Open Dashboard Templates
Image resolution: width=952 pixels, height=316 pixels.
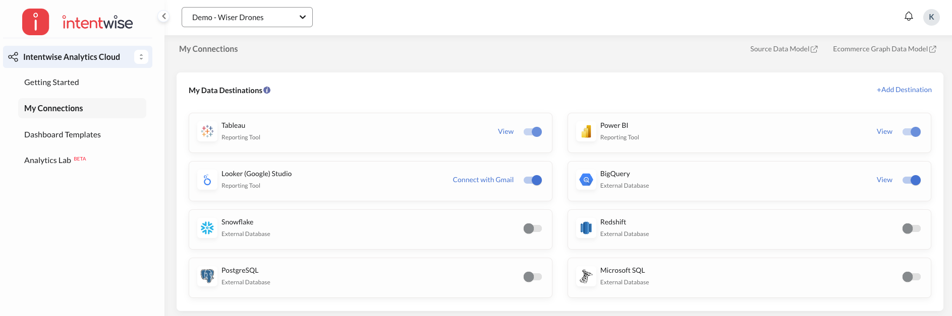pos(63,134)
